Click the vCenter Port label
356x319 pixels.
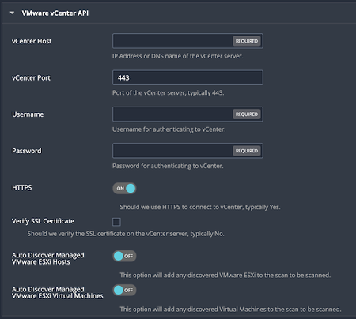(x=31, y=78)
